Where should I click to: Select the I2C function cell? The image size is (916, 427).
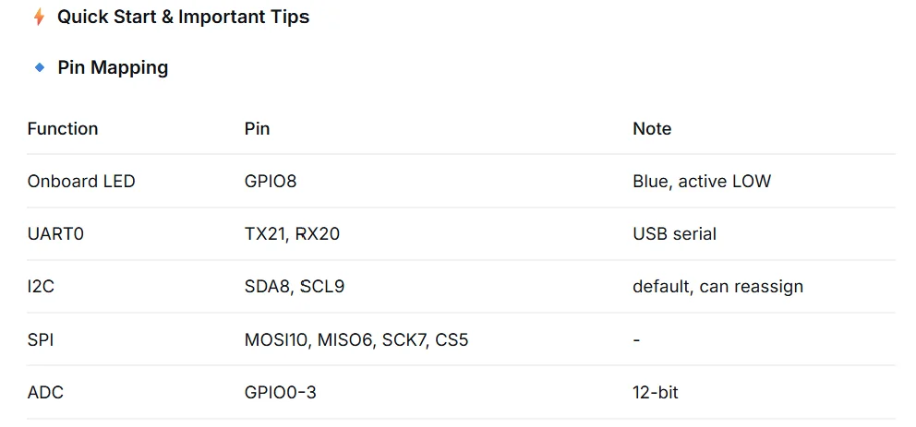coord(41,287)
